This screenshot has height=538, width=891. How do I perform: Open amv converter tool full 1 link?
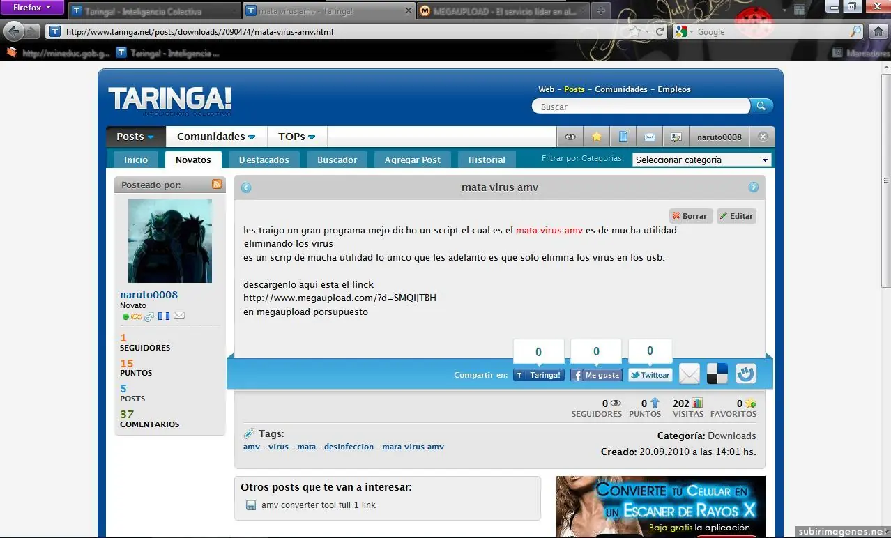[319, 505]
